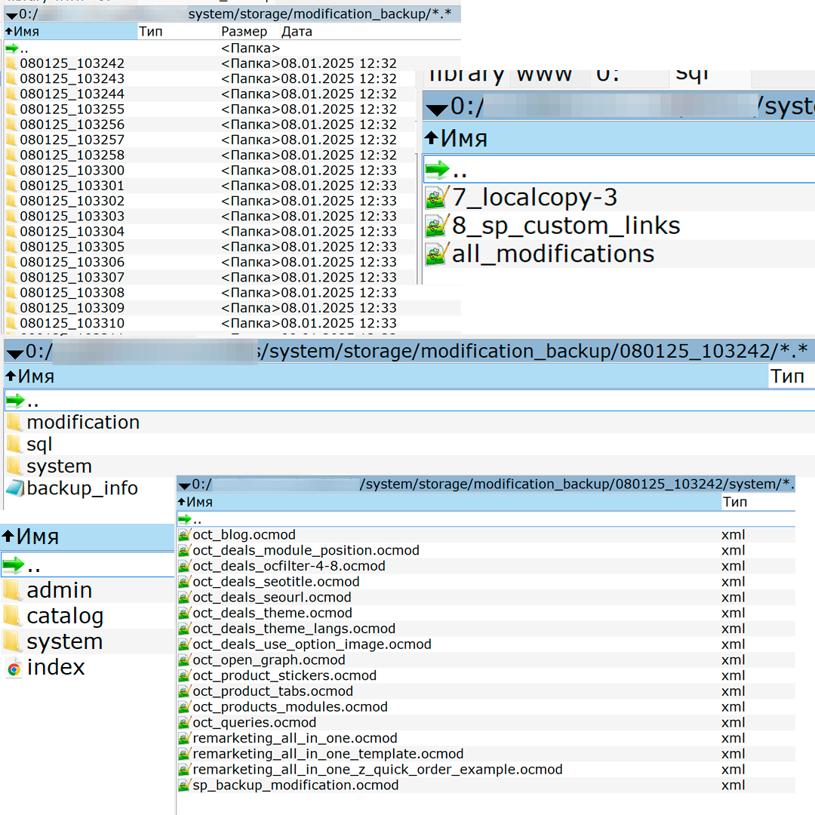
Task: Sort by Дата column
Action: coord(370,32)
